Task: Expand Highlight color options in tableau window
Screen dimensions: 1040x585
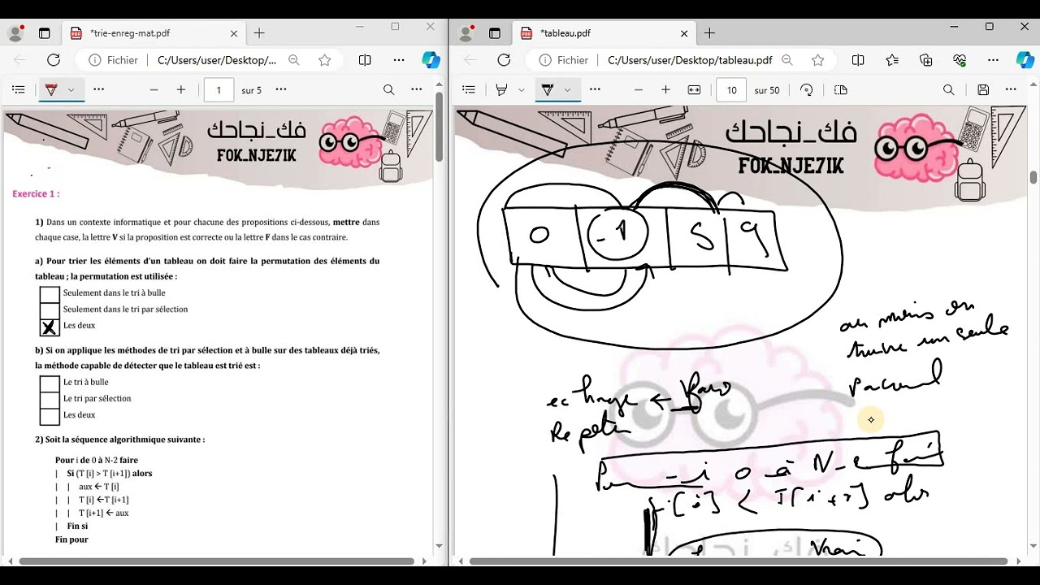Action: [521, 90]
